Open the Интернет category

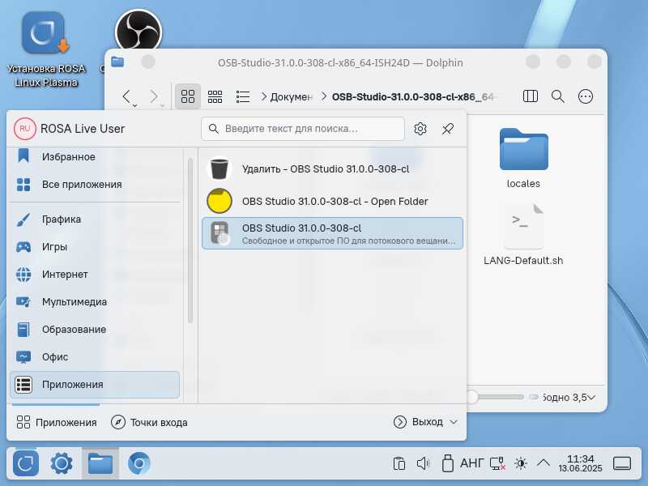(95, 275)
